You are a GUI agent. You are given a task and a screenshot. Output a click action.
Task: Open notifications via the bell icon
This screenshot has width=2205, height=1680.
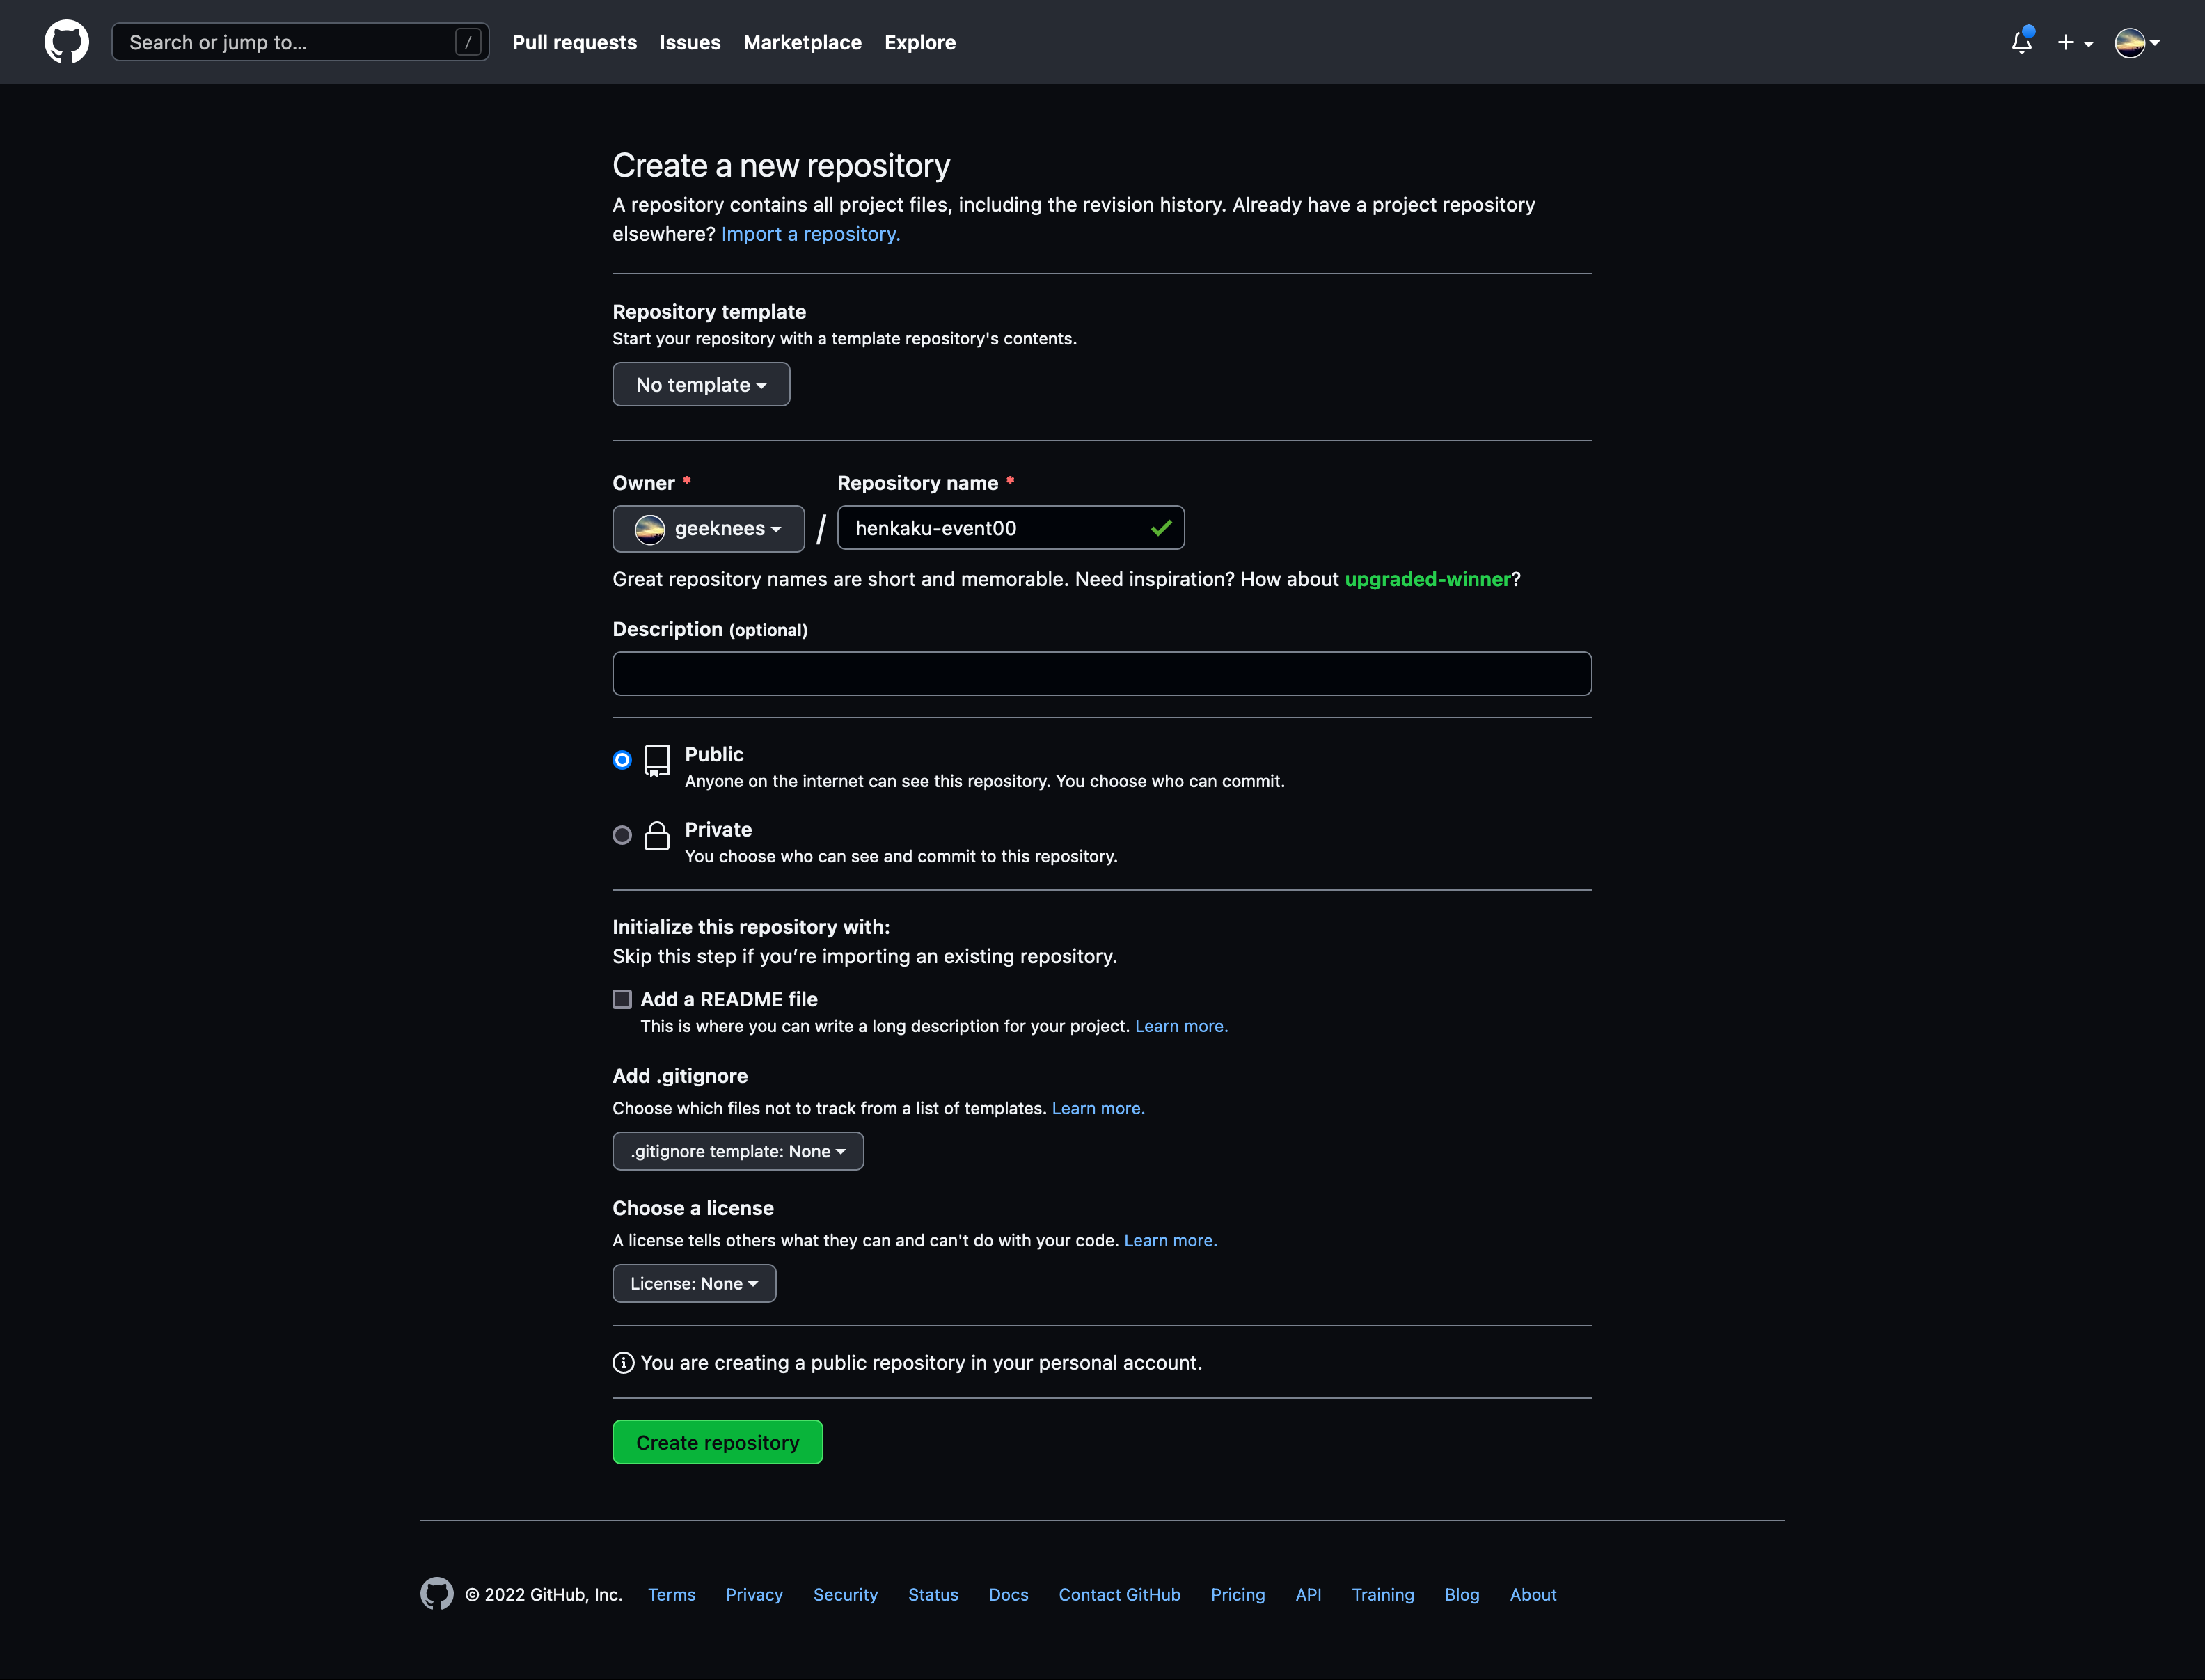tap(2021, 42)
